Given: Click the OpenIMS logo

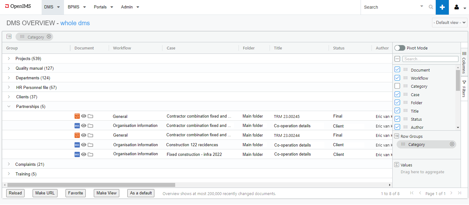Looking at the screenshot, I should (18, 6).
